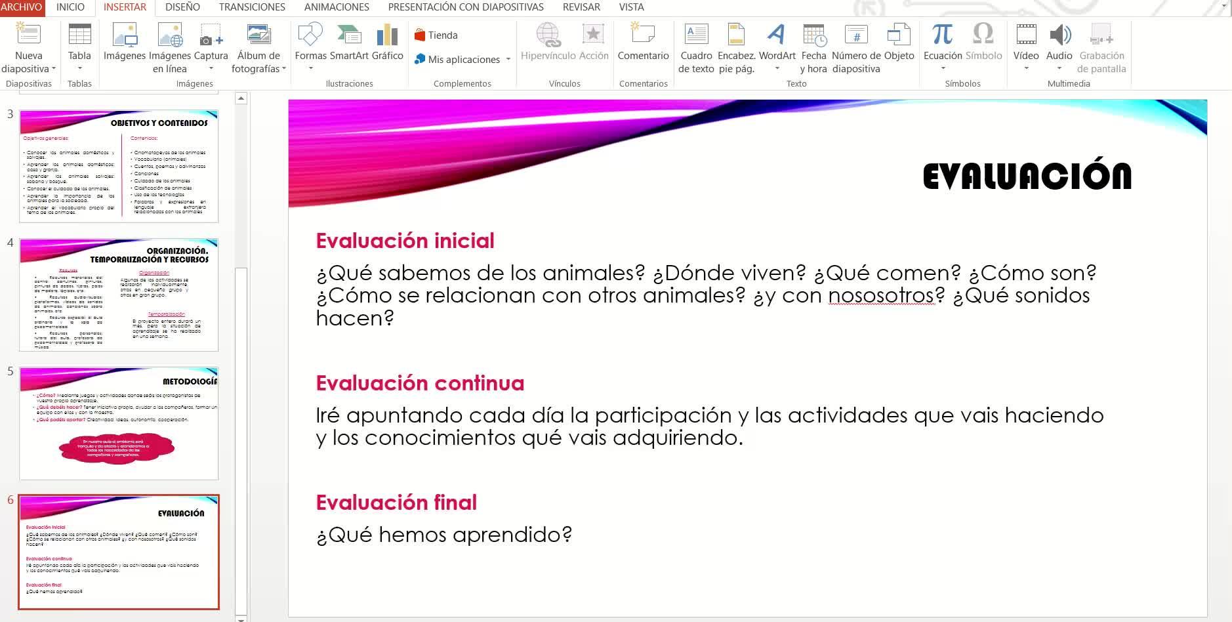Click the Nueva diapositiva icon
Viewport: 1232px width, 622px height.
pyautogui.click(x=28, y=34)
